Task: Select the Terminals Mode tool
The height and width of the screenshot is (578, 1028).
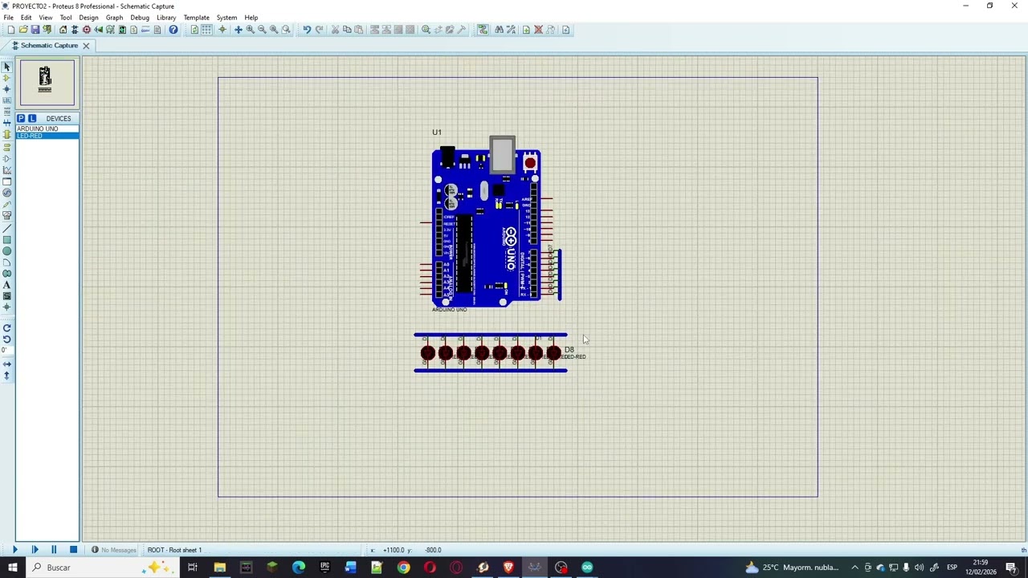Action: coord(7,147)
